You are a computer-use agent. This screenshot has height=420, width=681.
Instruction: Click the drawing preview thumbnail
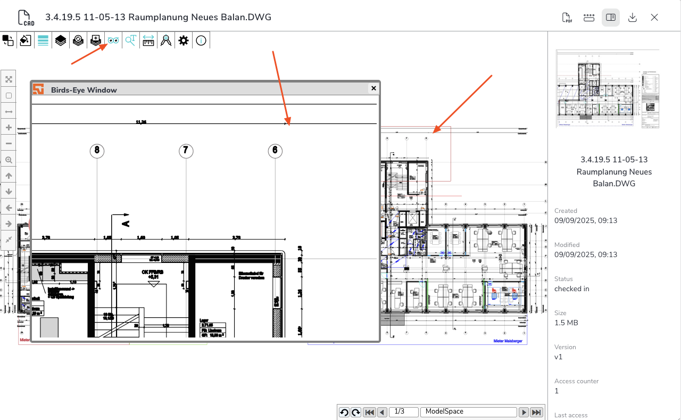tap(607, 89)
